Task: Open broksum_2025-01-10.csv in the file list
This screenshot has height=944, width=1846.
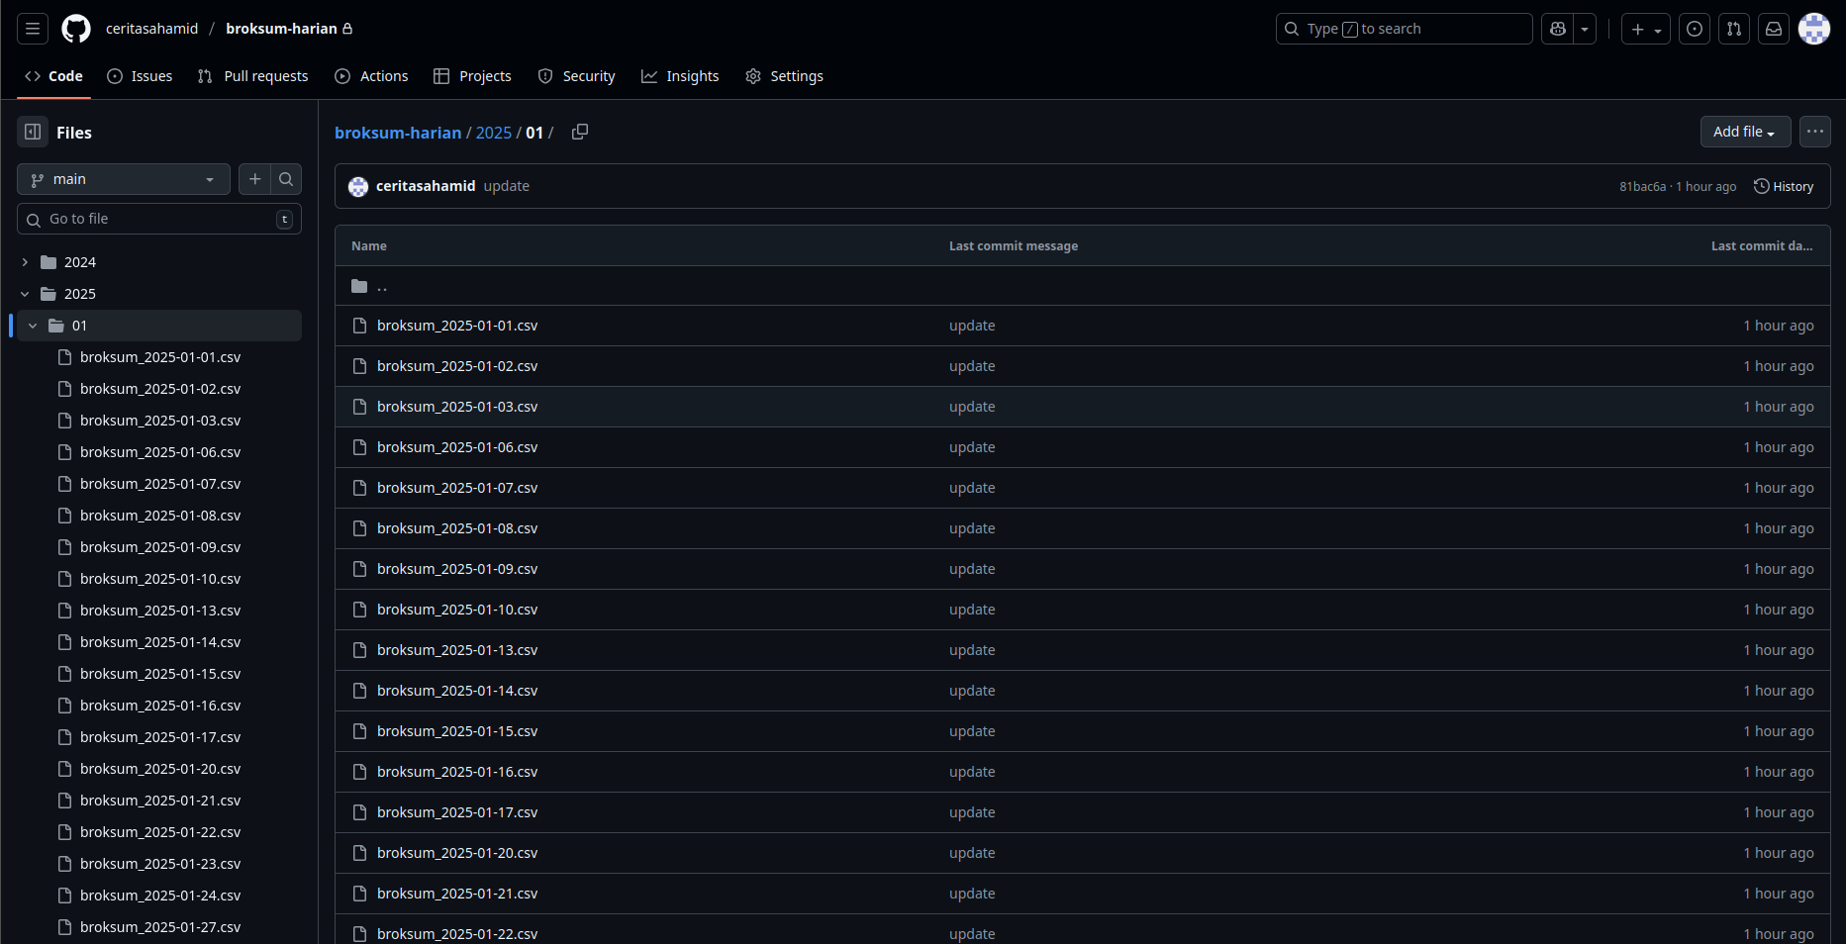Action: pos(457,610)
